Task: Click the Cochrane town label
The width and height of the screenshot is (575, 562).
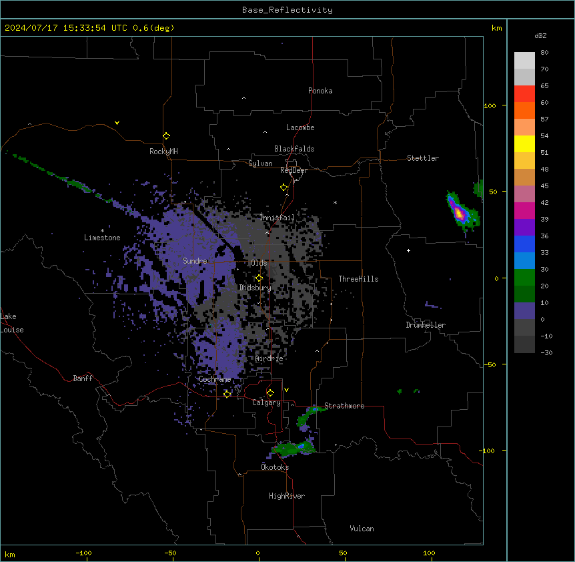Action: tap(215, 379)
